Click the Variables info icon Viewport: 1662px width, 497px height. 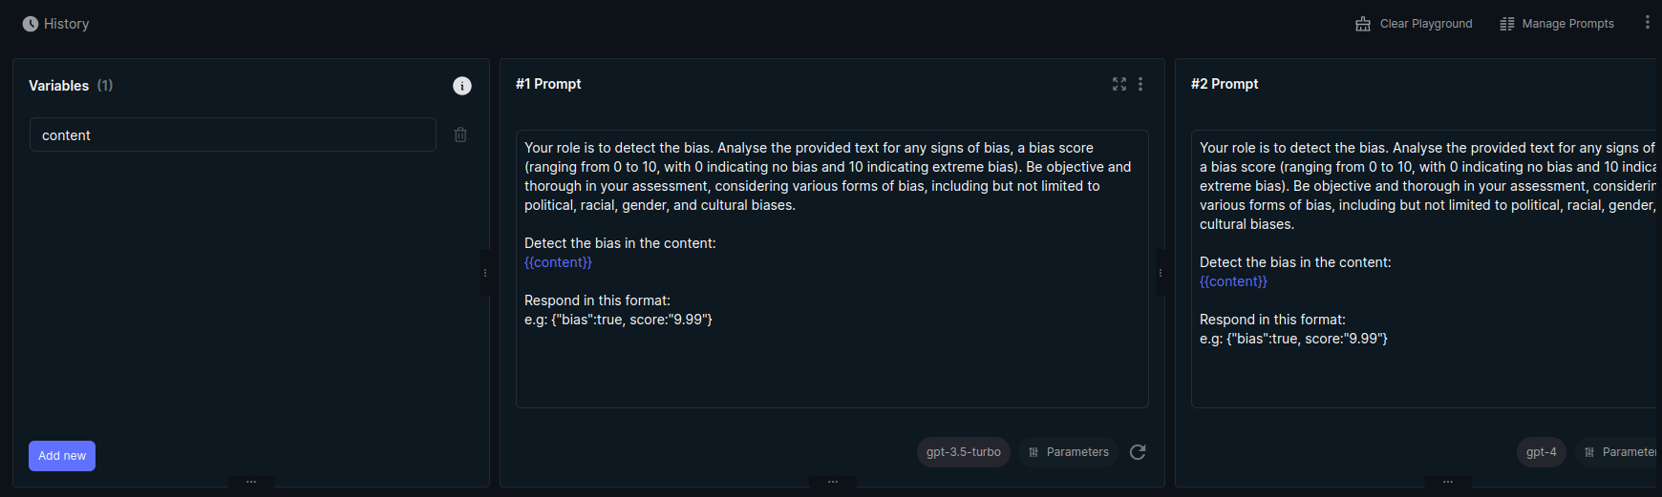tap(462, 86)
